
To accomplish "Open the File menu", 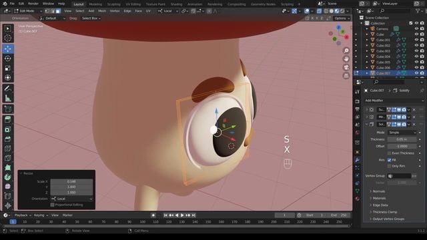I will pos(12,4).
